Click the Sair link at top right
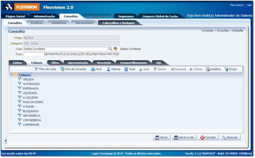Screen dimensions: 255x158 coord(249,5)
